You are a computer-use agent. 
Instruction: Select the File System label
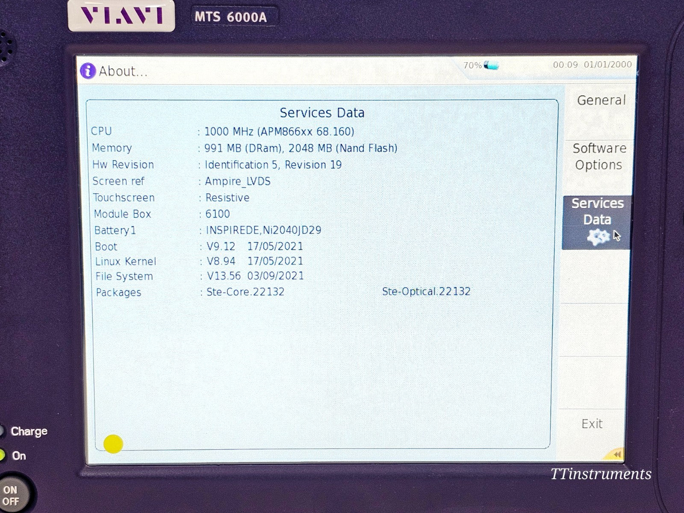(124, 277)
